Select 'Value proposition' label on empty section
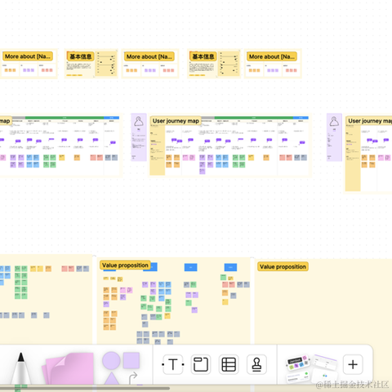392x392 pixels. [x=283, y=267]
